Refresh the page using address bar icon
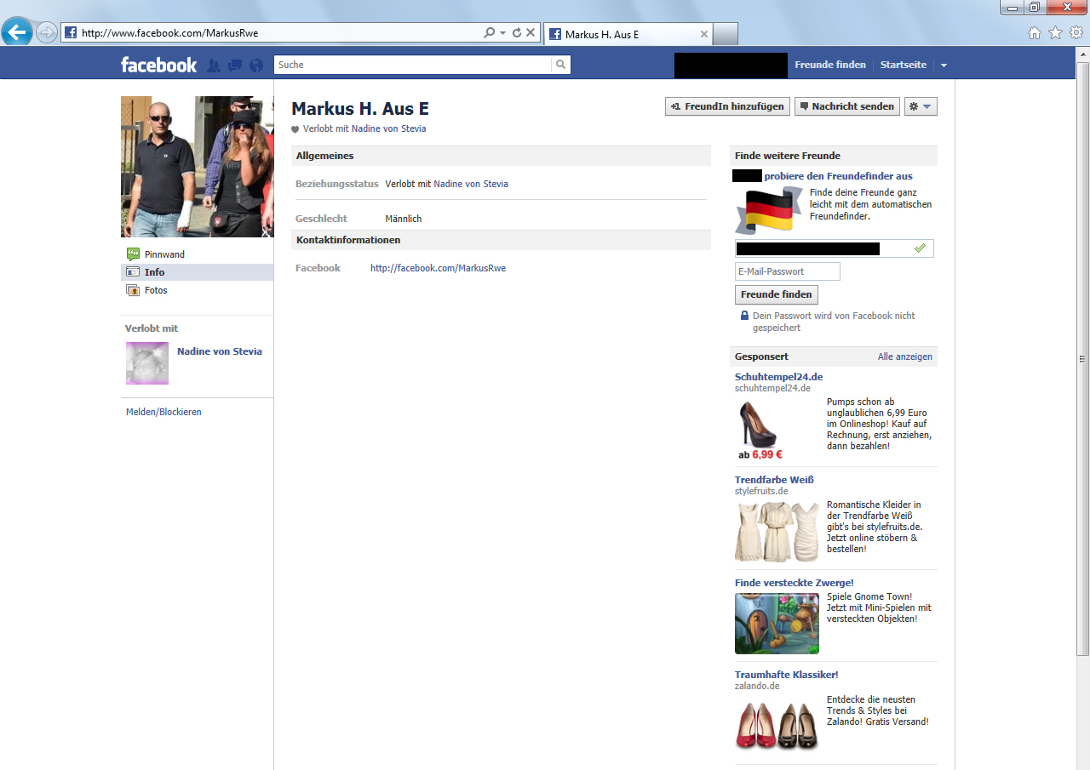Viewport: 1090px width, 770px height. coord(516,33)
